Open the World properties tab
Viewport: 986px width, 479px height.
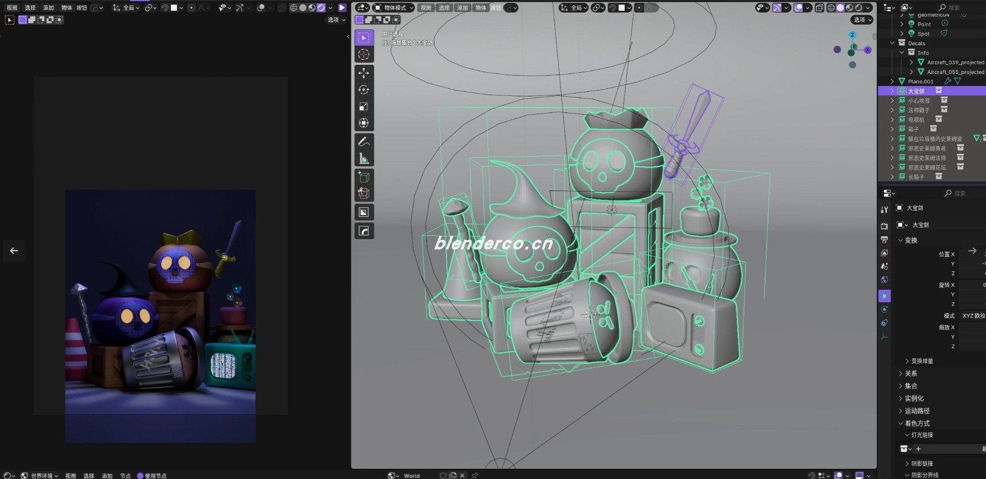(884, 280)
